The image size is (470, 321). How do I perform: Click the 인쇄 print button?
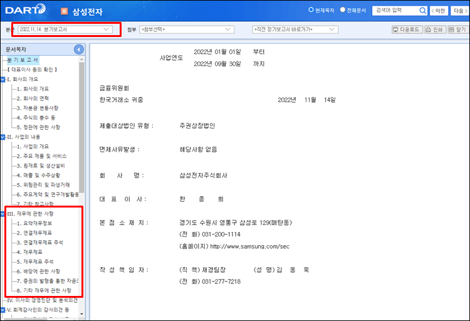[x=436, y=29]
